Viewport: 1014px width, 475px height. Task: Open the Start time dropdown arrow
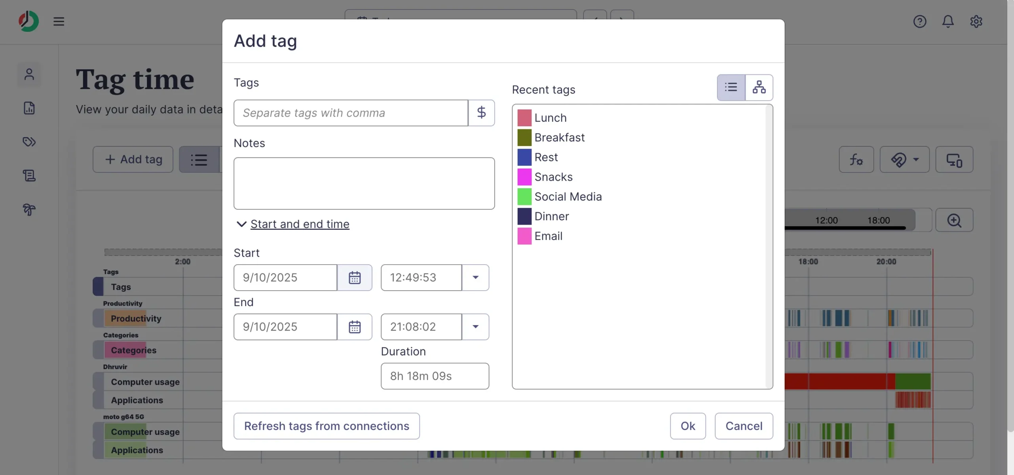coord(475,278)
